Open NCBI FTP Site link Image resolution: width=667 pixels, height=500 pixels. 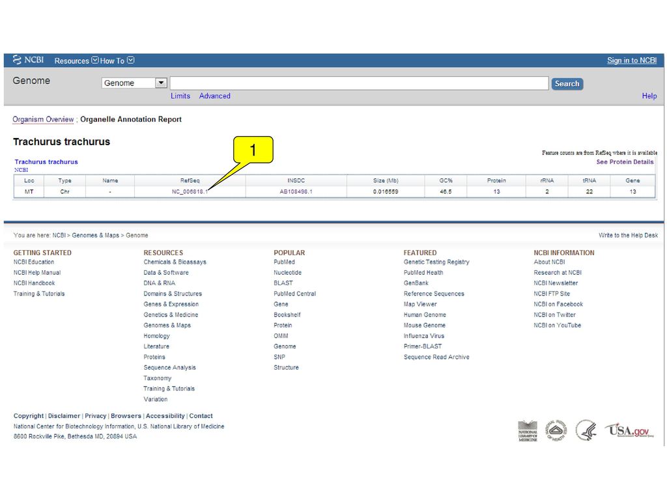(552, 294)
